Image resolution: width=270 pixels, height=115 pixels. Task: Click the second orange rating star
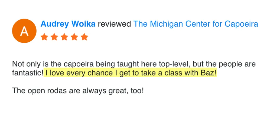(x=54, y=37)
